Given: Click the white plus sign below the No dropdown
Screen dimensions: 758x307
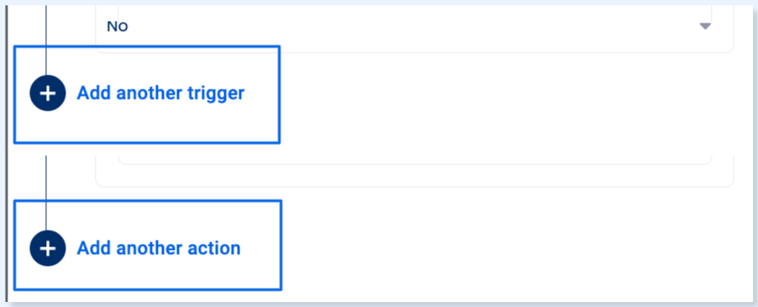Looking at the screenshot, I should [47, 93].
